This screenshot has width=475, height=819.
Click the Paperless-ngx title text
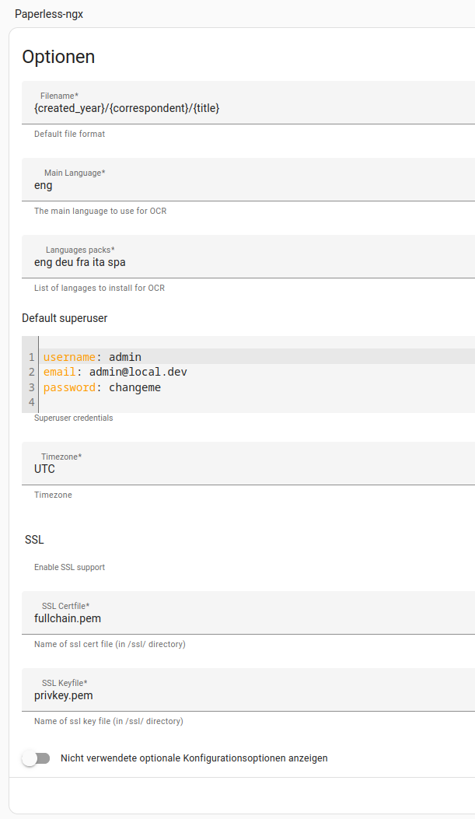49,14
